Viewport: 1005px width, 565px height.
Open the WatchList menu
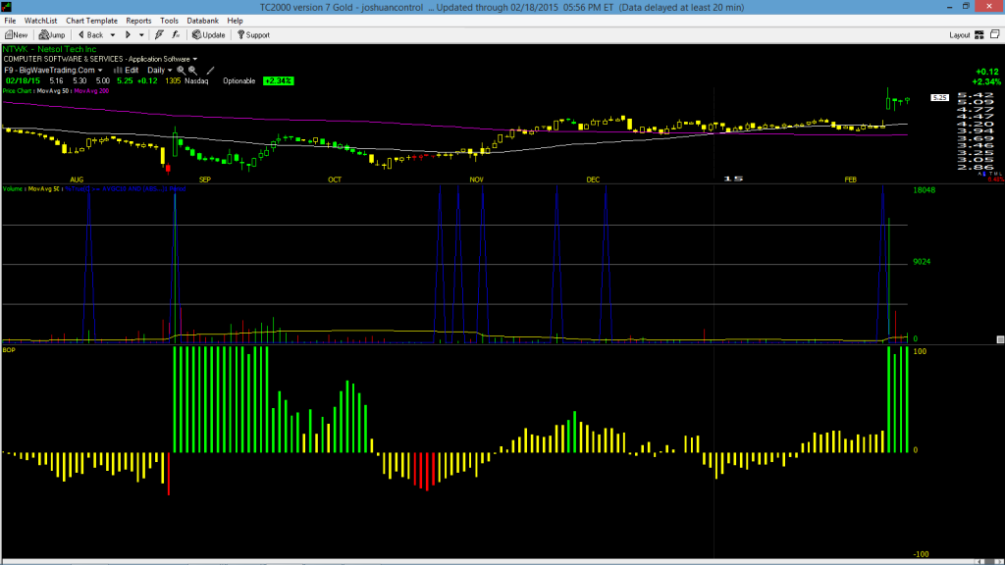40,21
